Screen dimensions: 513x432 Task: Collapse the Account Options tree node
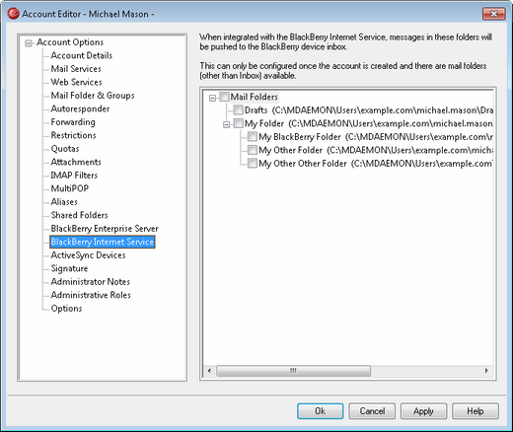click(29, 43)
